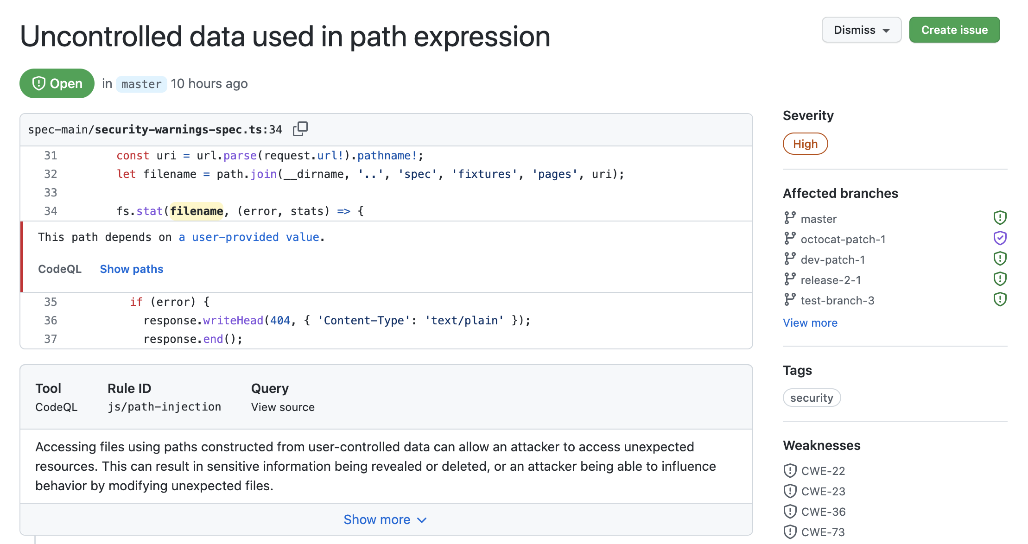Click the master branch label near Open

[141, 84]
